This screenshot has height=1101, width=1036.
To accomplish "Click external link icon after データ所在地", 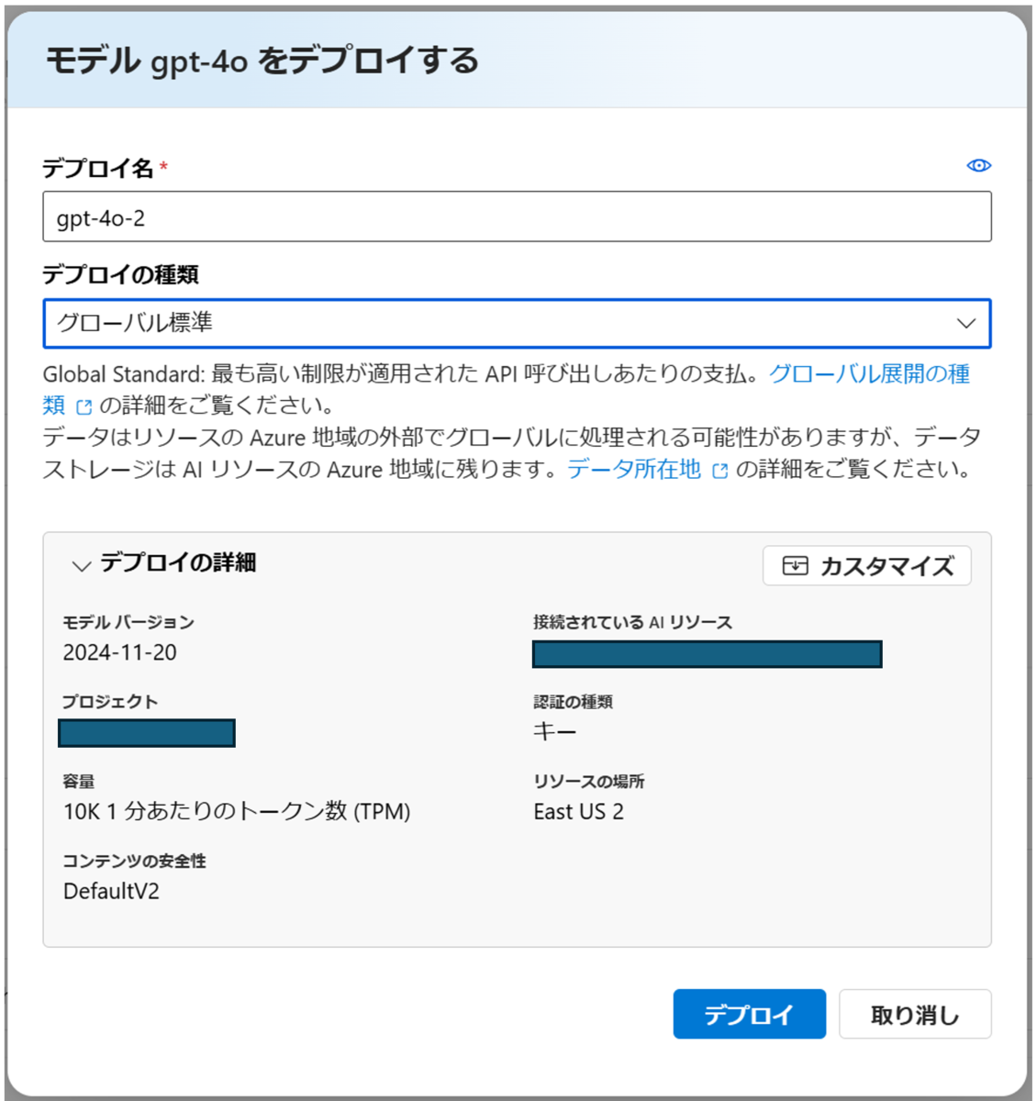I will pos(720,471).
